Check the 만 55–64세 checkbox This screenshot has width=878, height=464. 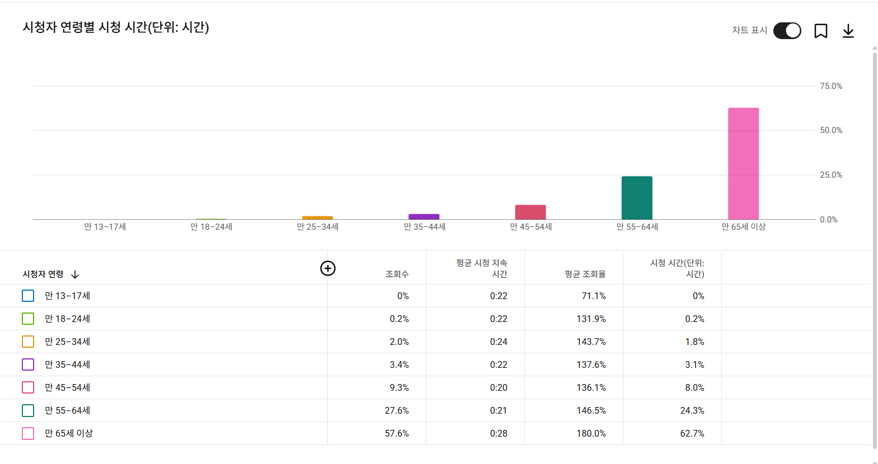[28, 410]
